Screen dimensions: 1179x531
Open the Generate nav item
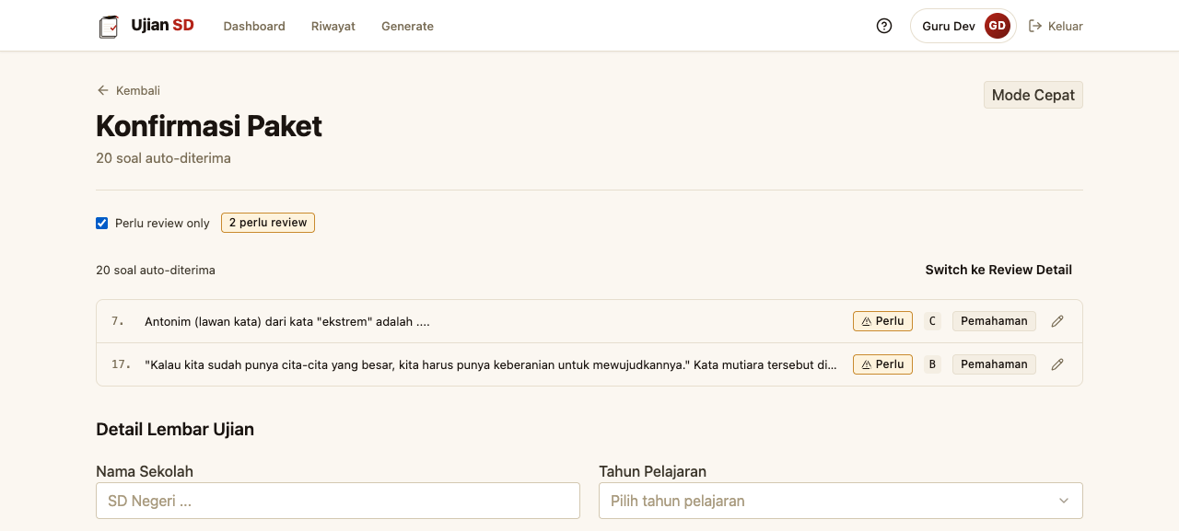coord(407,26)
